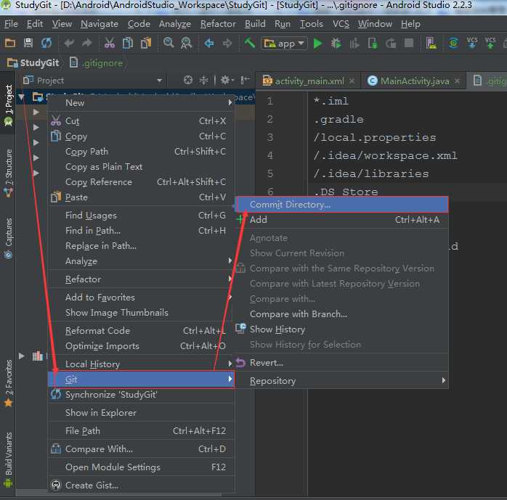Select Show in Explorer entry
This screenshot has height=500, width=507.
141,413
